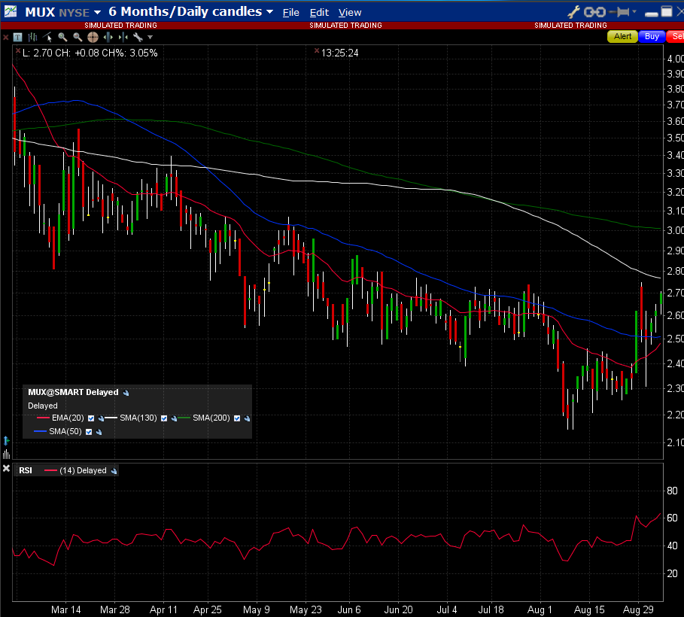
Task: Click the wrench icon beside SMA(200)
Action: click(247, 418)
